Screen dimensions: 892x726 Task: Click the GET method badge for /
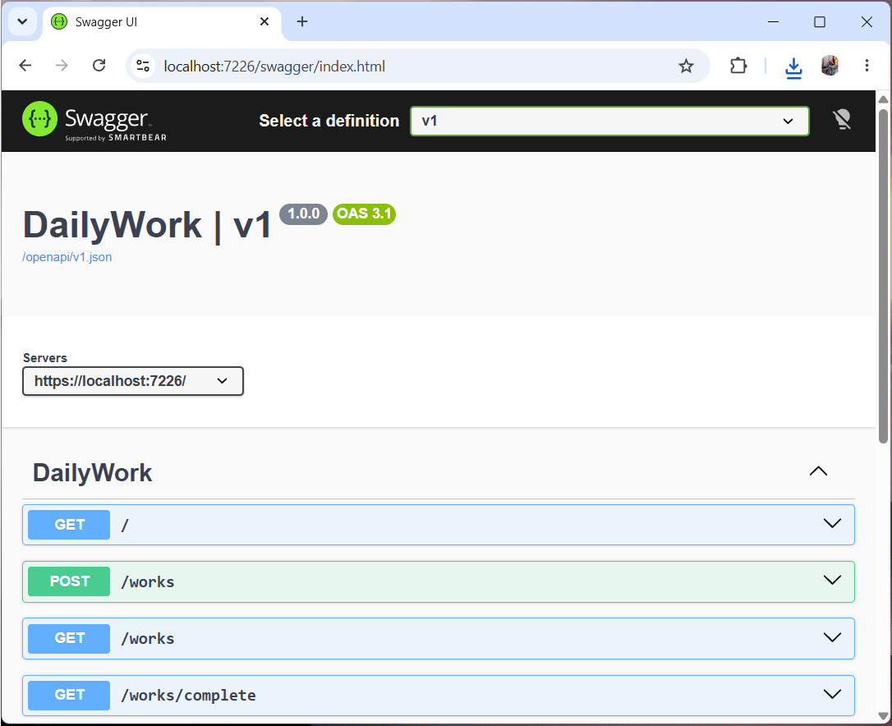pyautogui.click(x=69, y=525)
